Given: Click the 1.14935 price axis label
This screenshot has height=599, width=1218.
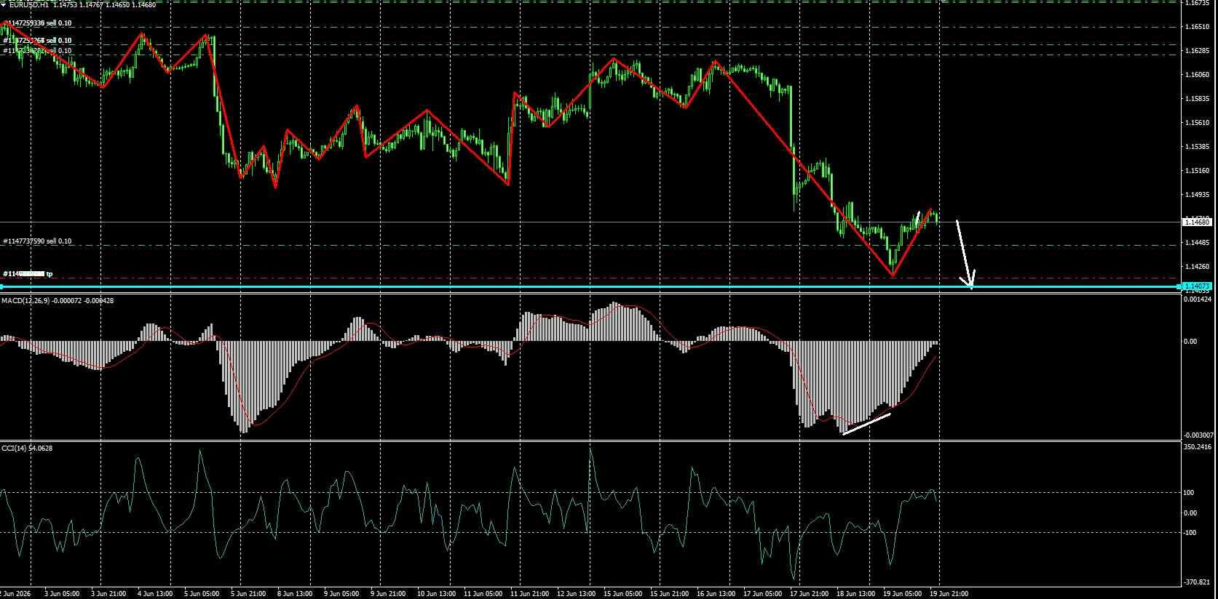Looking at the screenshot, I should tap(1198, 195).
